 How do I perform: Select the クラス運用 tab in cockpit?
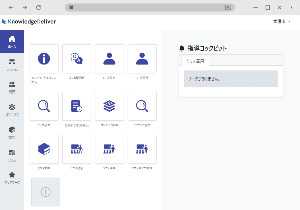point(195,61)
